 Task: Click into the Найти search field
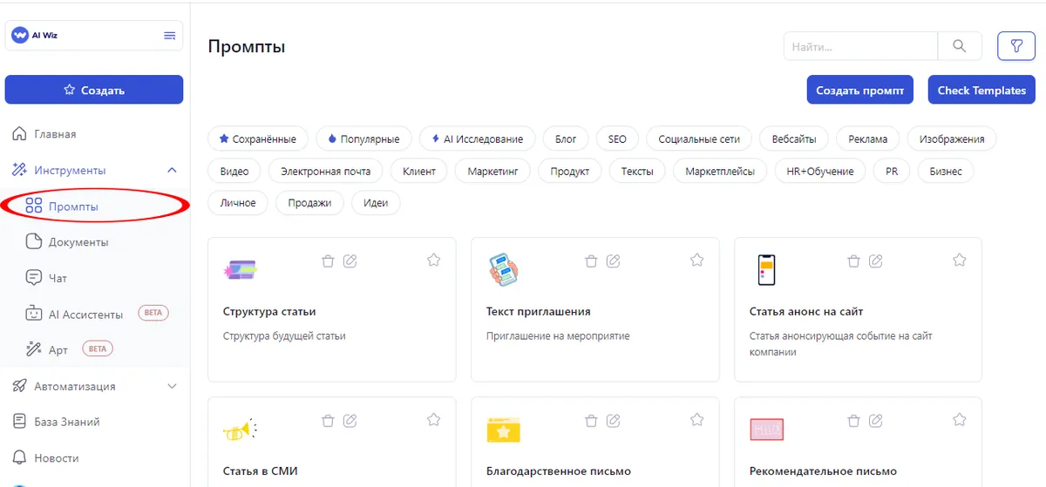pos(860,46)
